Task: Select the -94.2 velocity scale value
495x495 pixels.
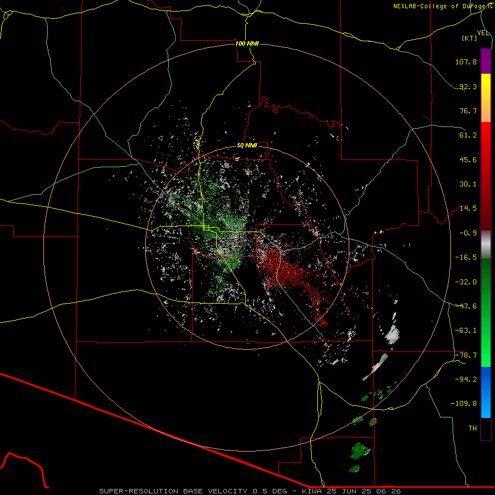Action: point(466,380)
